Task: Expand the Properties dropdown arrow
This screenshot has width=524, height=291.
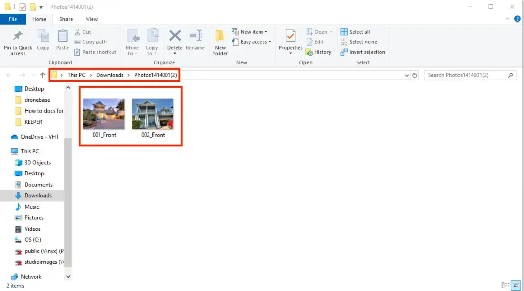Action: coord(291,54)
